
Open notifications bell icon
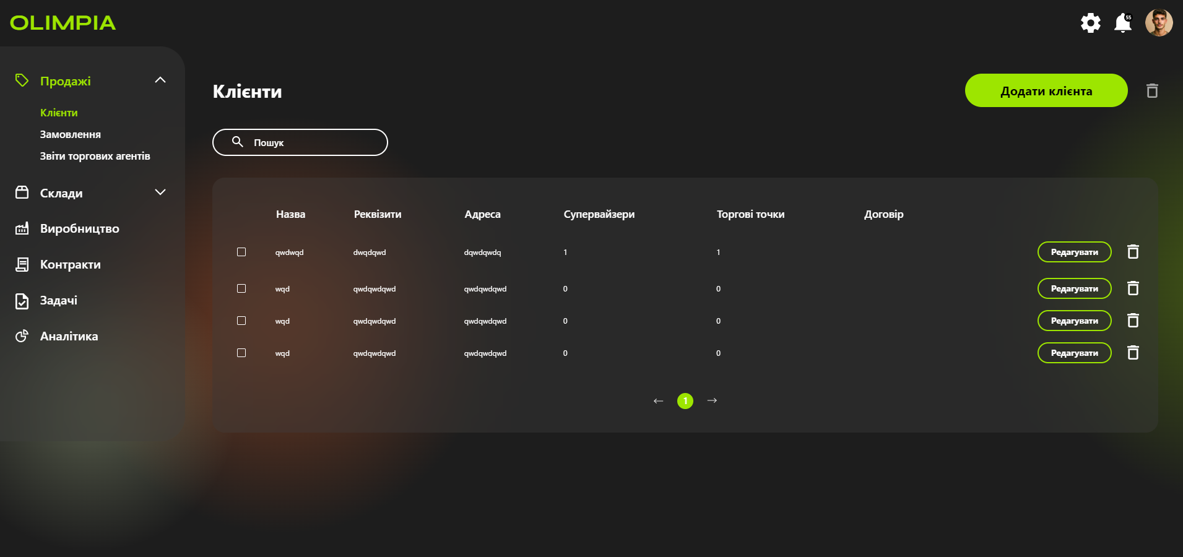[x=1123, y=23]
